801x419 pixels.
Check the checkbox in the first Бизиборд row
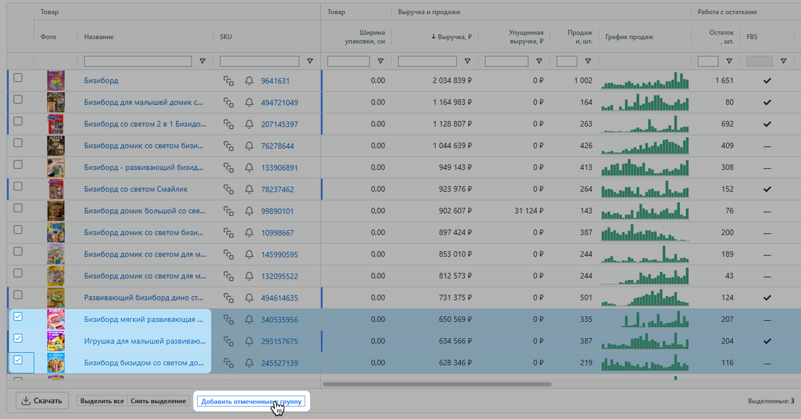point(18,78)
